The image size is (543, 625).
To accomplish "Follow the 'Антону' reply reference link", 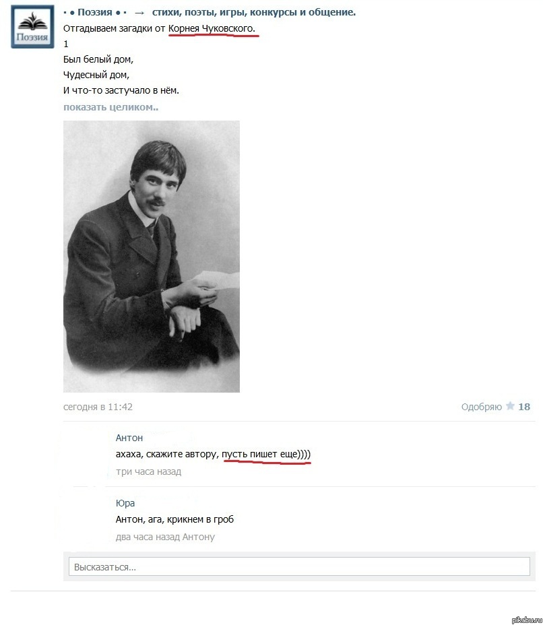I will [x=199, y=537].
